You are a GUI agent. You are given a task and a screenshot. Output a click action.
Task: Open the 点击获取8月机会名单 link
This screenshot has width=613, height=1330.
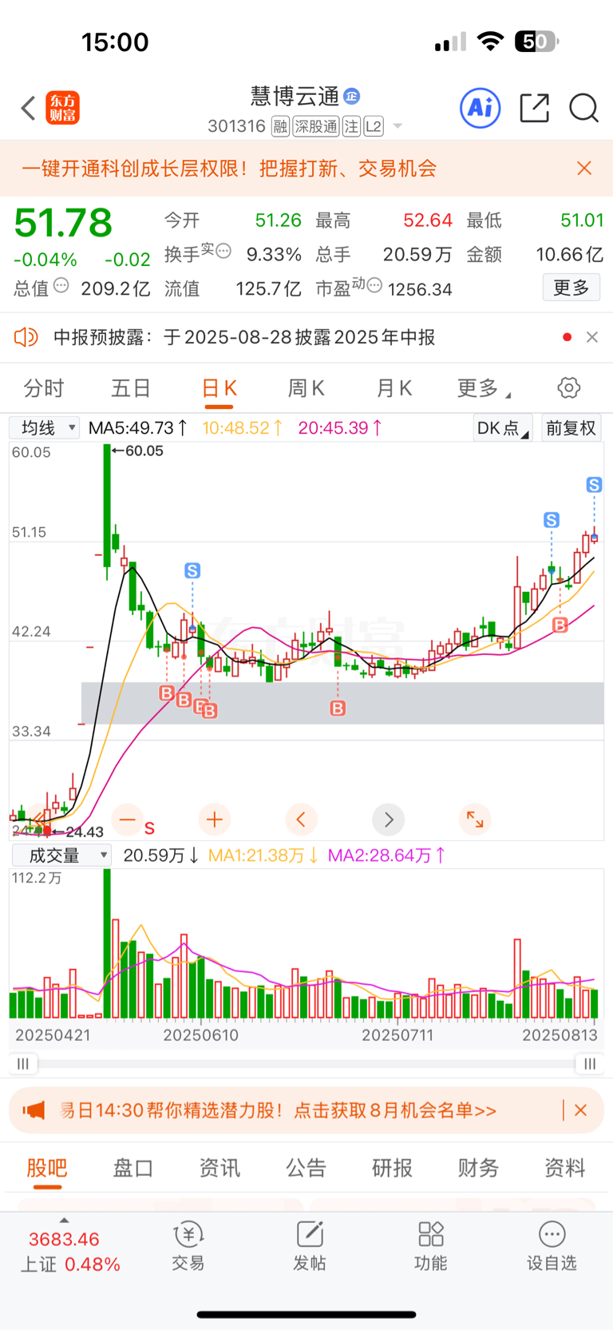tap(395, 1110)
